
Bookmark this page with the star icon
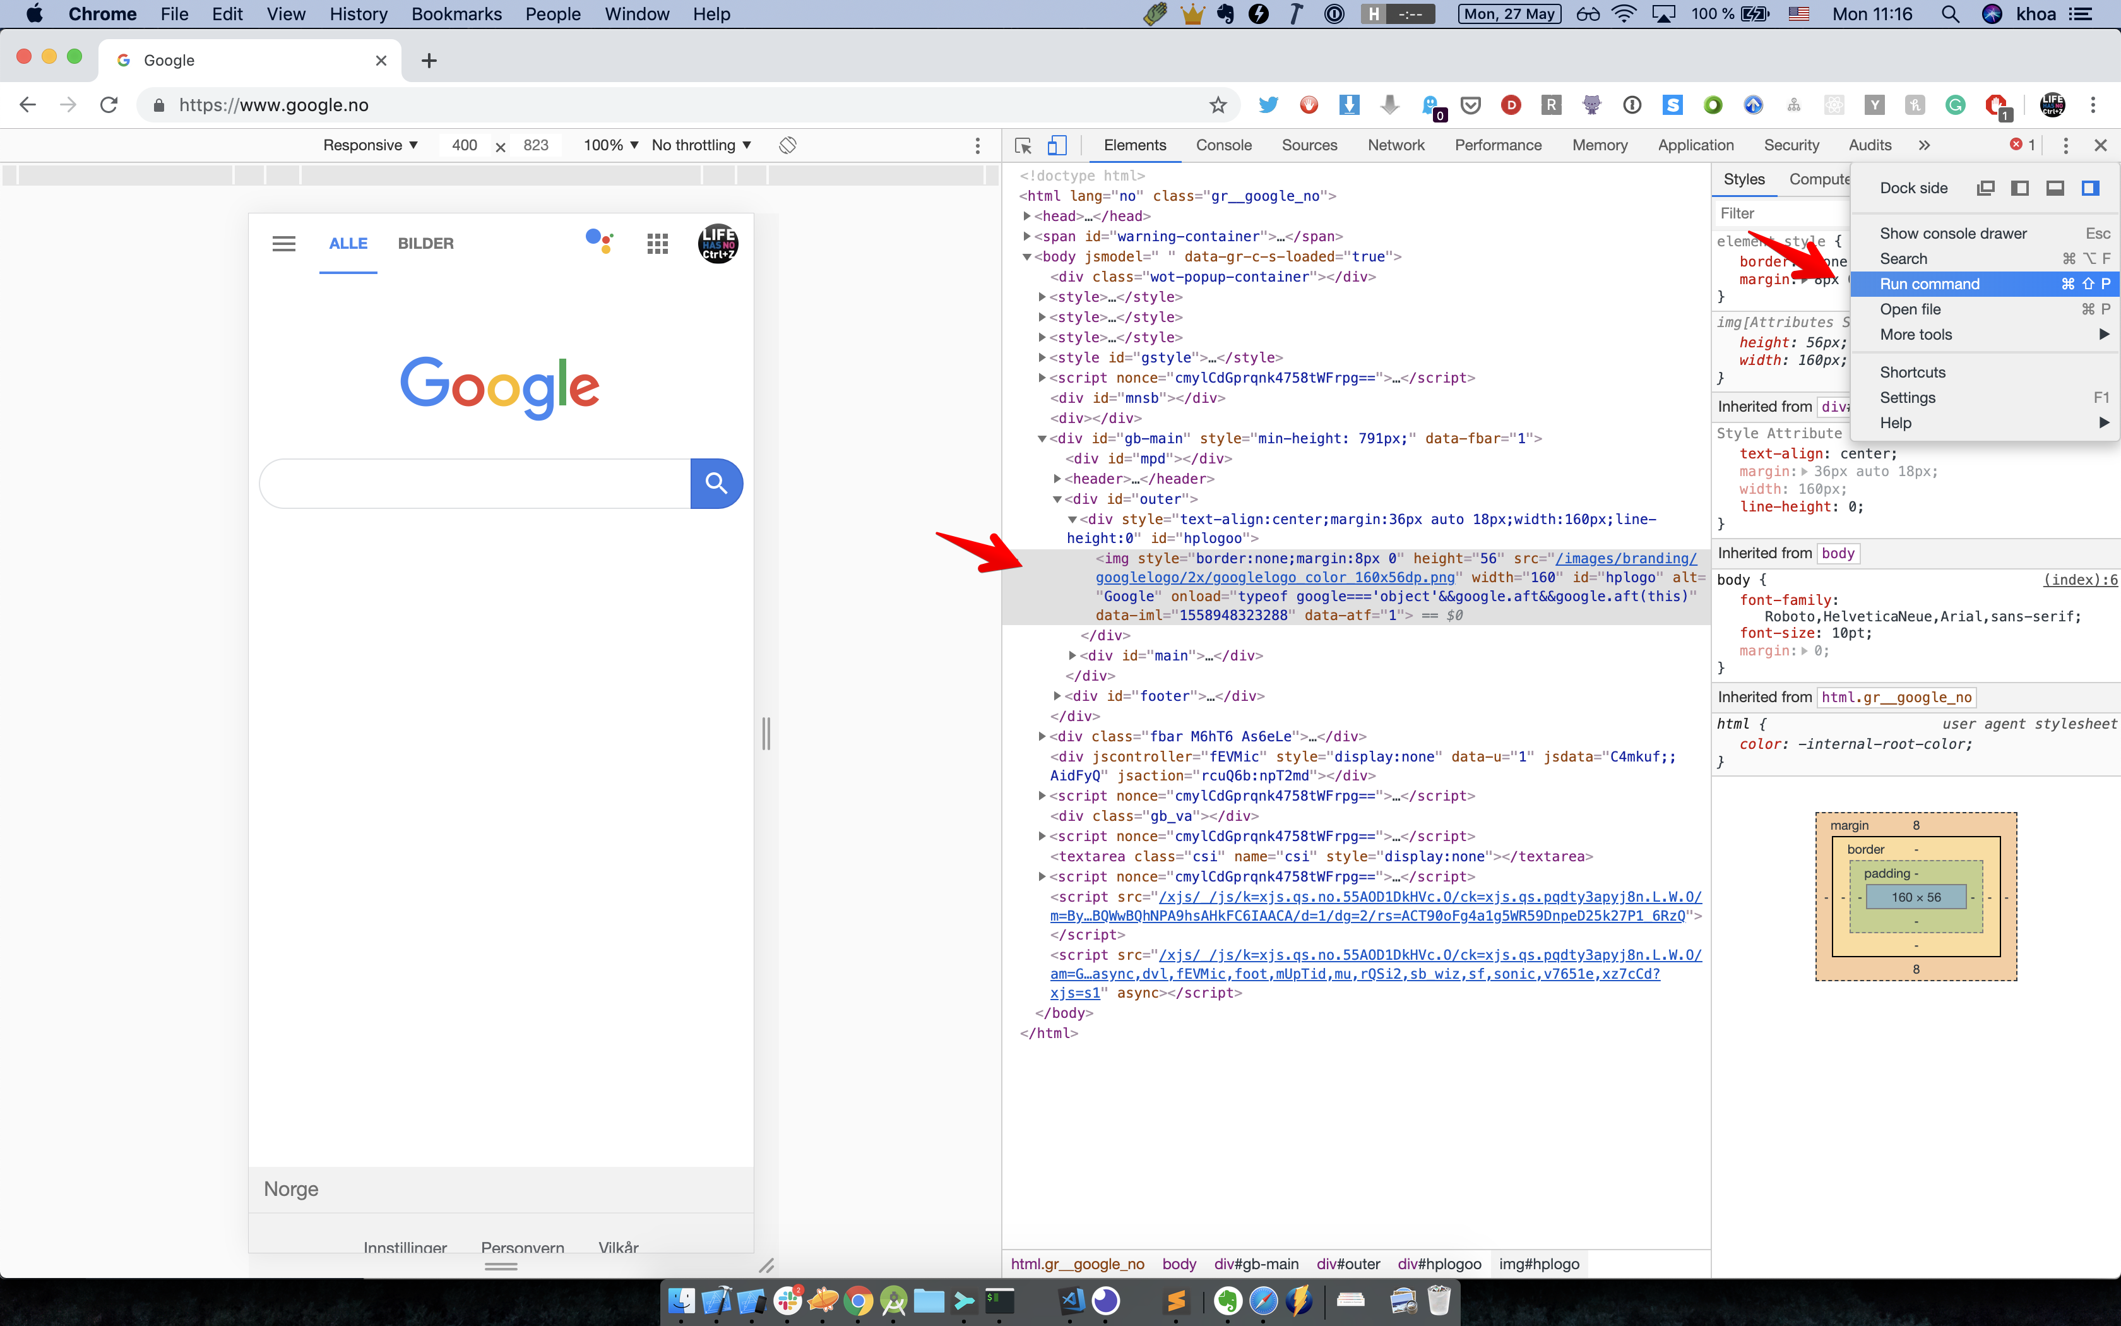pos(1218,105)
